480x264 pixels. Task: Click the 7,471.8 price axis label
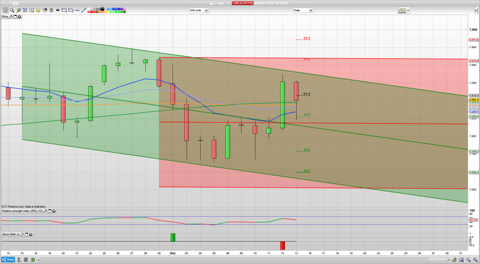(474, 40)
